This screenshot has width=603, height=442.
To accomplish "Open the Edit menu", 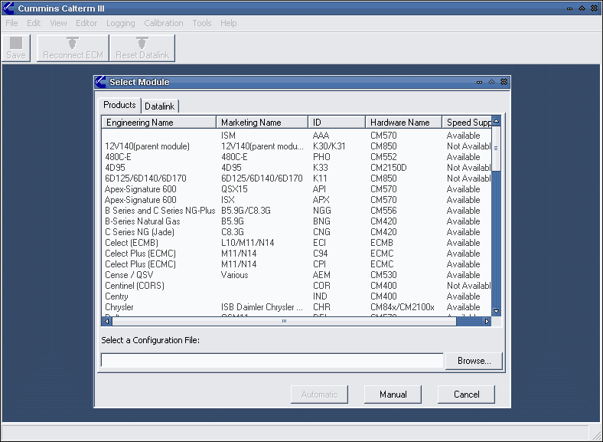I will (34, 23).
